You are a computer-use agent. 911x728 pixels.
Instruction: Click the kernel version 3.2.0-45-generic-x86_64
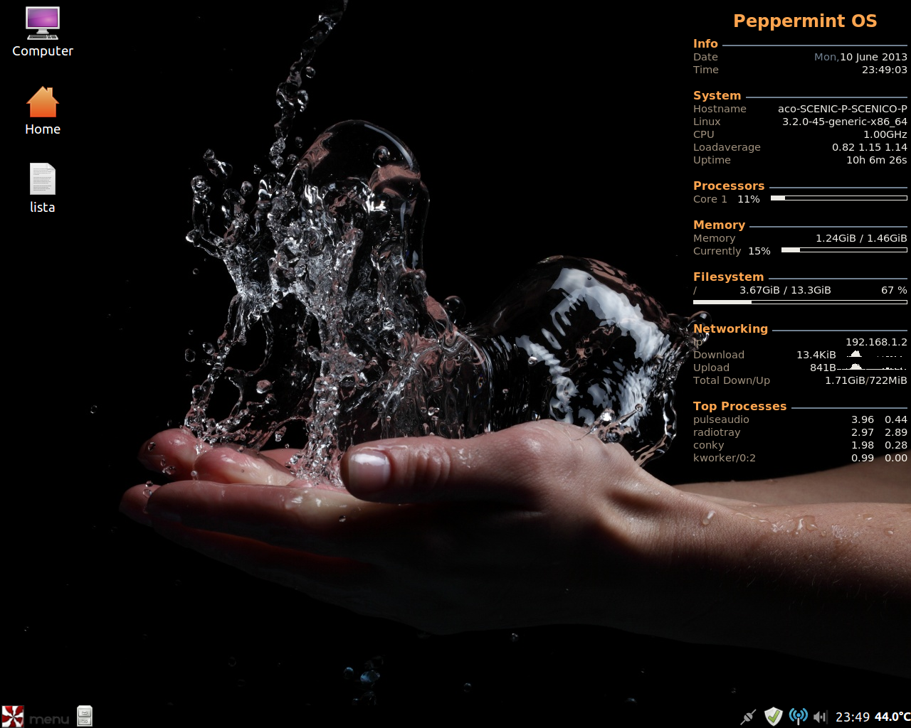(845, 122)
